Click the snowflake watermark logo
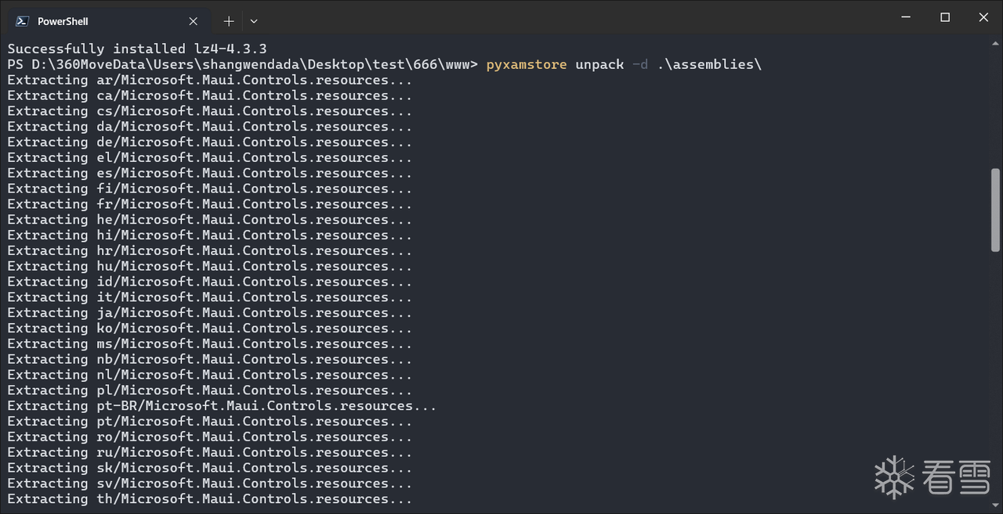1003x514 pixels. tap(894, 477)
